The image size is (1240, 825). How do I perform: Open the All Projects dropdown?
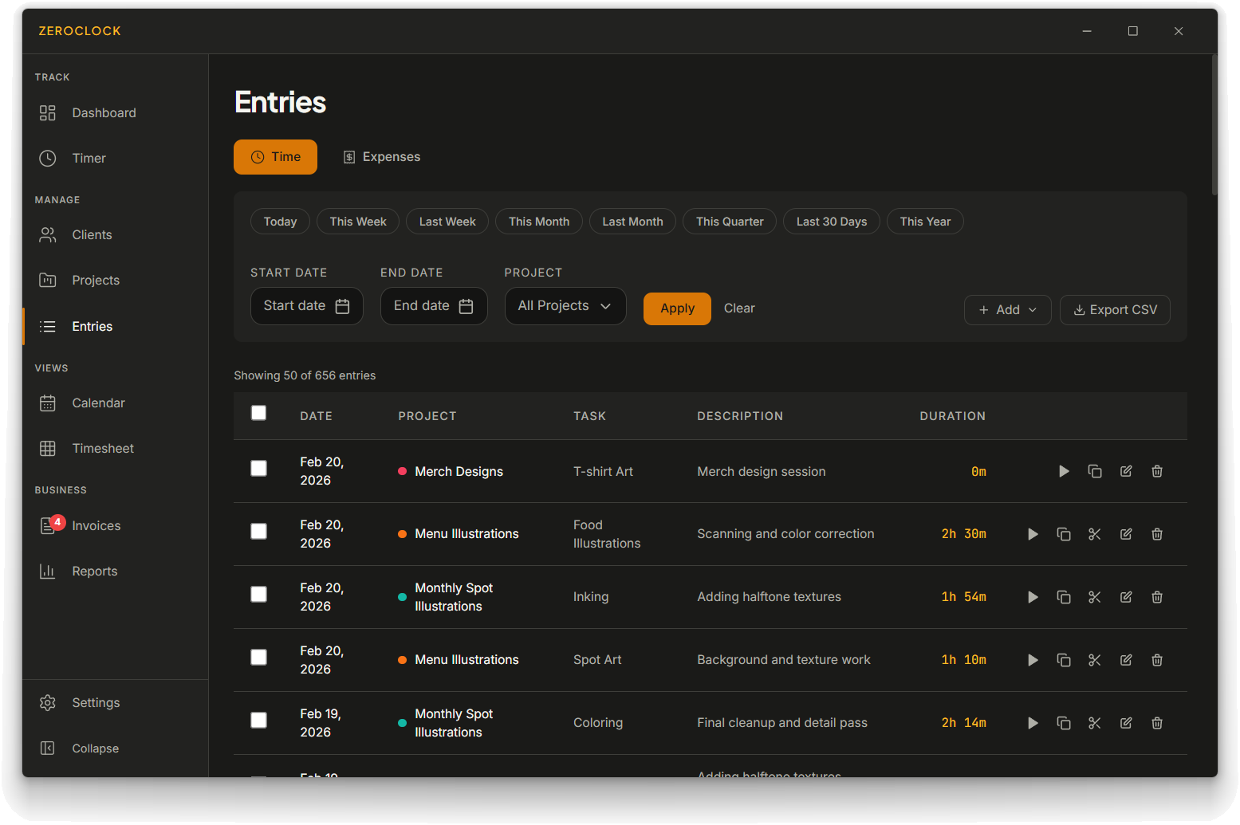click(x=565, y=306)
